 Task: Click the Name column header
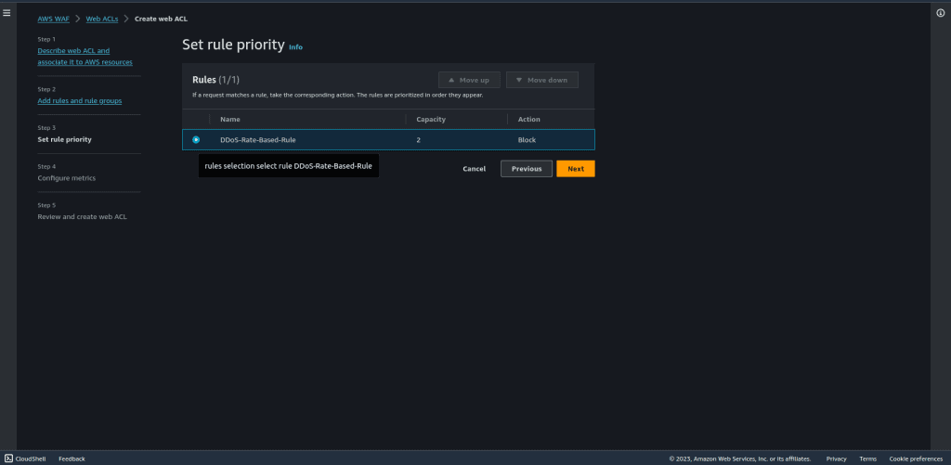(230, 120)
